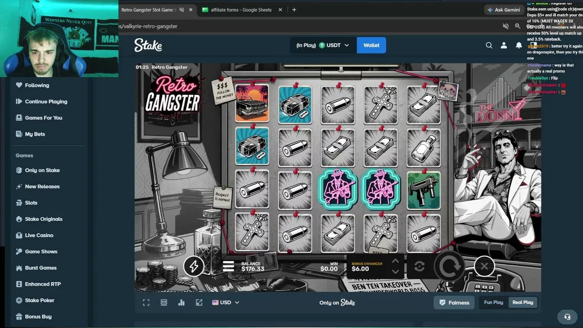
Task: Click the Live Casino sidebar icon
Action: point(19,235)
